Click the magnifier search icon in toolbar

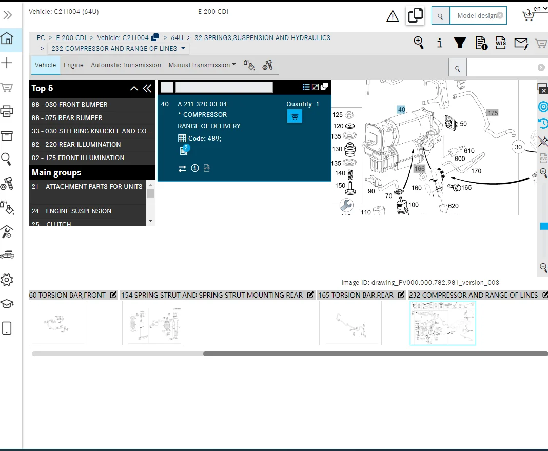click(x=418, y=43)
